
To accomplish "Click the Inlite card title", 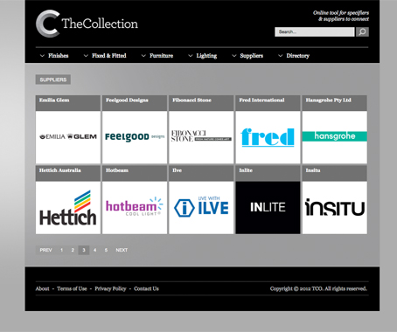I will coord(246,170).
